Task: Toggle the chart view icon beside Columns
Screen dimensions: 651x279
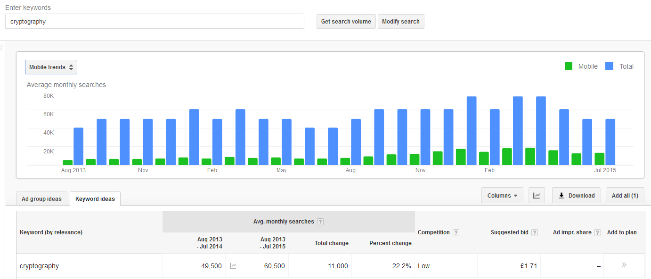Action: [536, 196]
